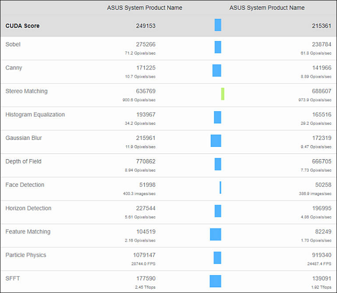This screenshot has height=293, width=337.
Task: Click the Gaussian Blur label
Action: [24, 138]
